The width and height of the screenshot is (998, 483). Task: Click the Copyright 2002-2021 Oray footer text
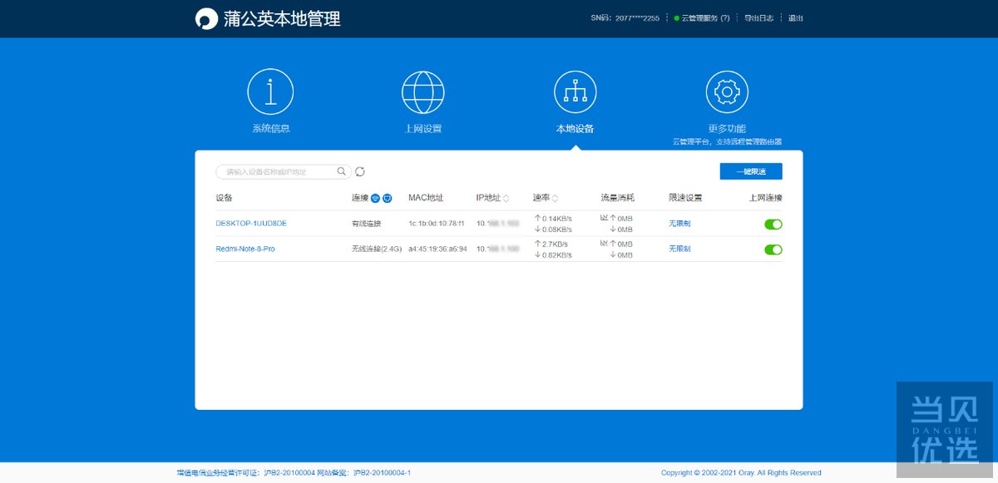coord(741,472)
